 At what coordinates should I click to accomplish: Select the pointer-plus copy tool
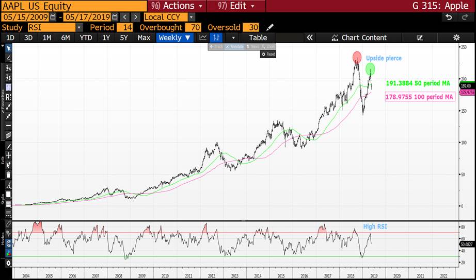(x=8, y=165)
